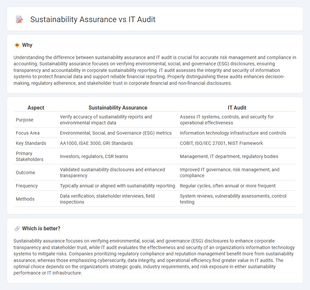Select the Focus Area row label
The height and width of the screenshot is (290, 310).
click(28, 133)
